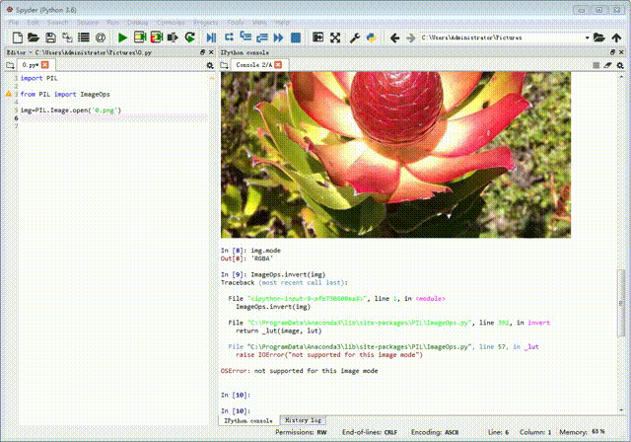
Task: Click the debugger step current line icon
Action: (229, 37)
